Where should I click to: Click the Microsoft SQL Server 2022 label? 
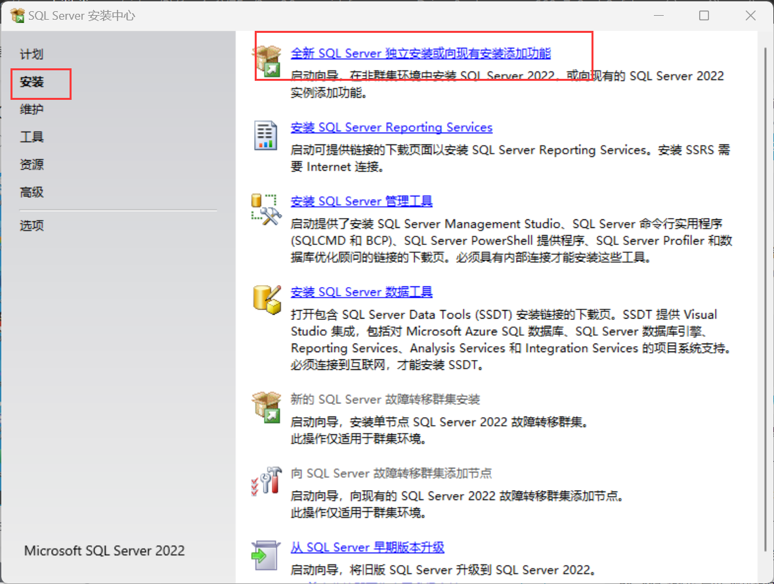pyautogui.click(x=104, y=551)
